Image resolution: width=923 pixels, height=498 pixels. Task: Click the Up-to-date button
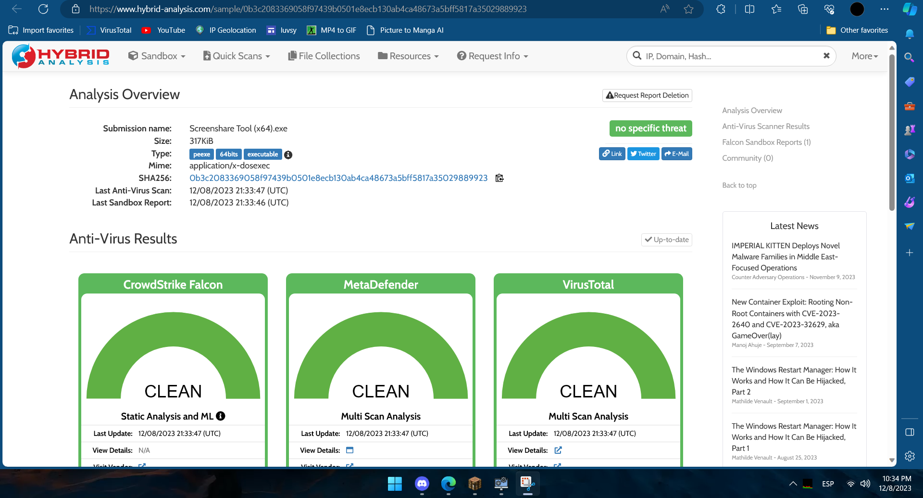coord(667,240)
